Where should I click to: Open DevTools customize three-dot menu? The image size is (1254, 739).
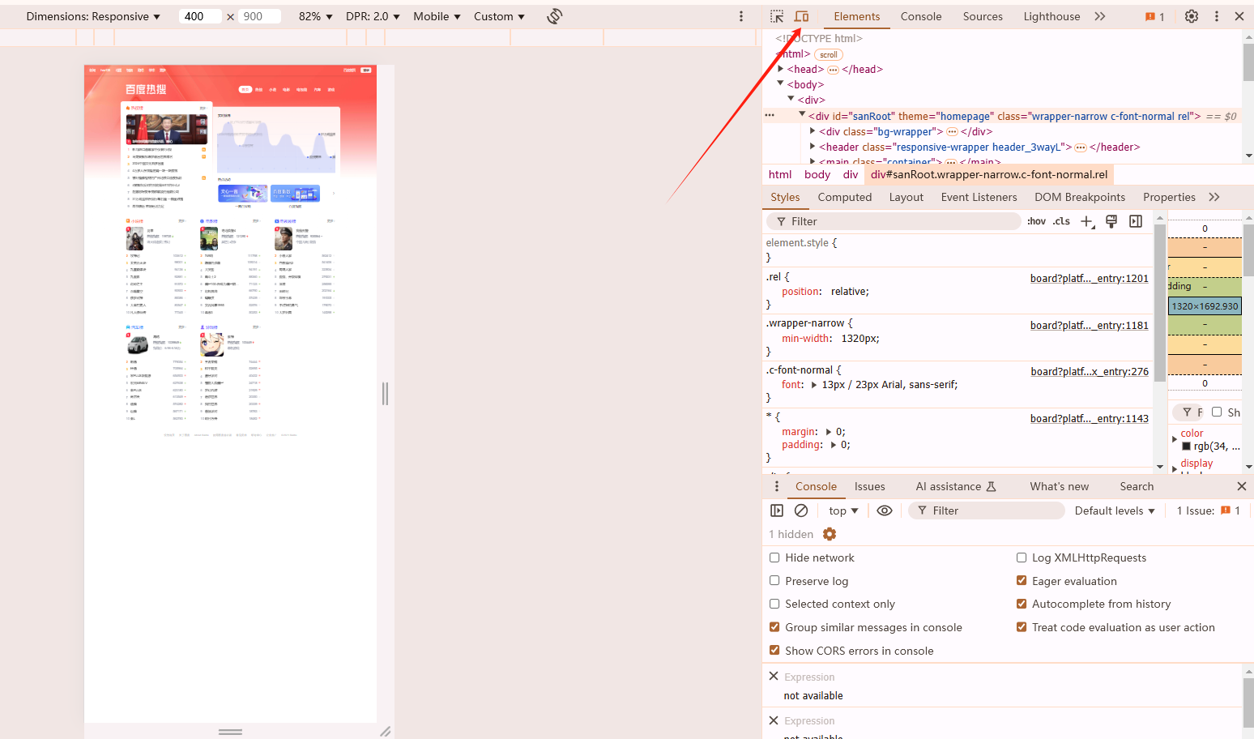tap(1216, 16)
